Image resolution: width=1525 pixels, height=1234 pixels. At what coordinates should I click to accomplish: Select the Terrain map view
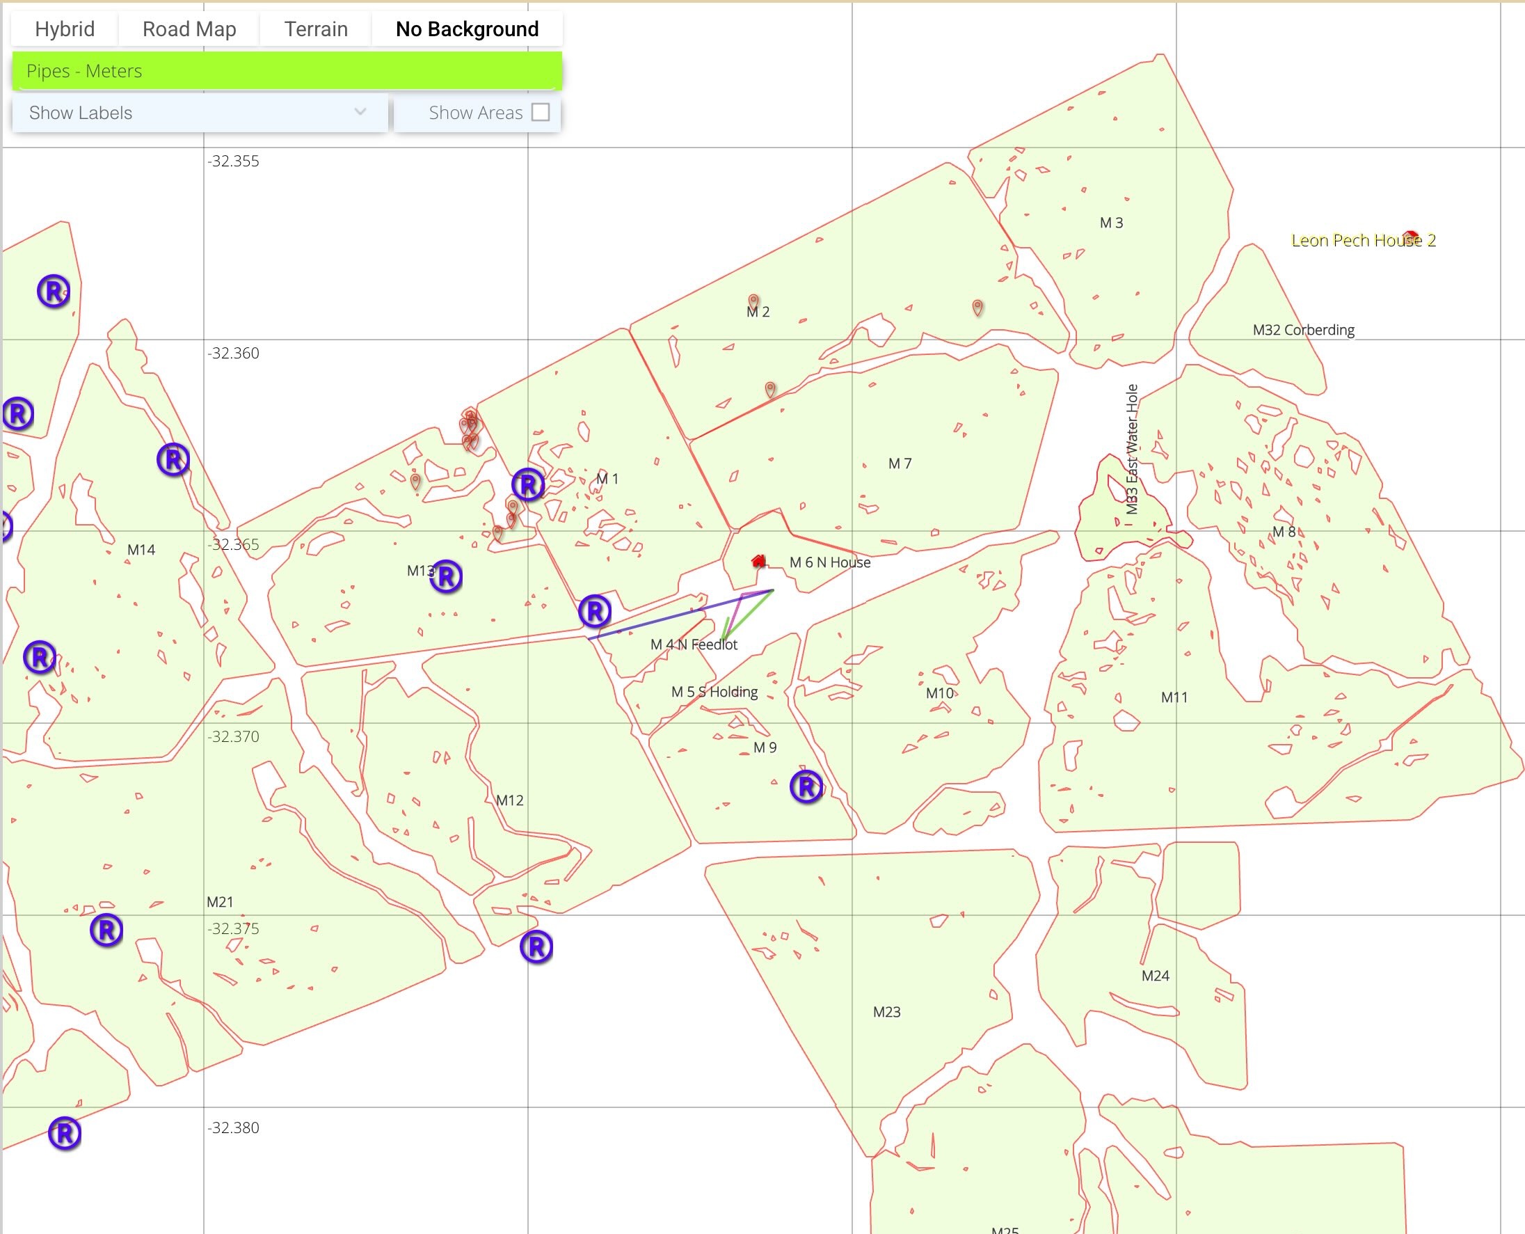point(316,29)
